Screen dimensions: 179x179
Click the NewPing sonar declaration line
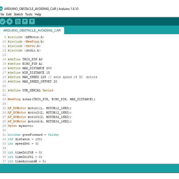pos(51,99)
